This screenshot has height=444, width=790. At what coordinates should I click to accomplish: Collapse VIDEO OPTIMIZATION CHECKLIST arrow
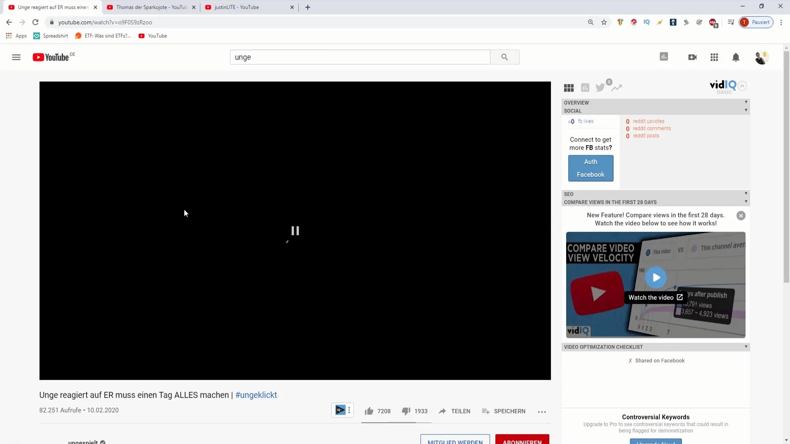746,347
